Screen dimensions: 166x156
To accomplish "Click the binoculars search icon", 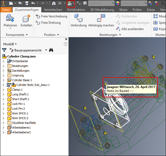I will (51, 50).
